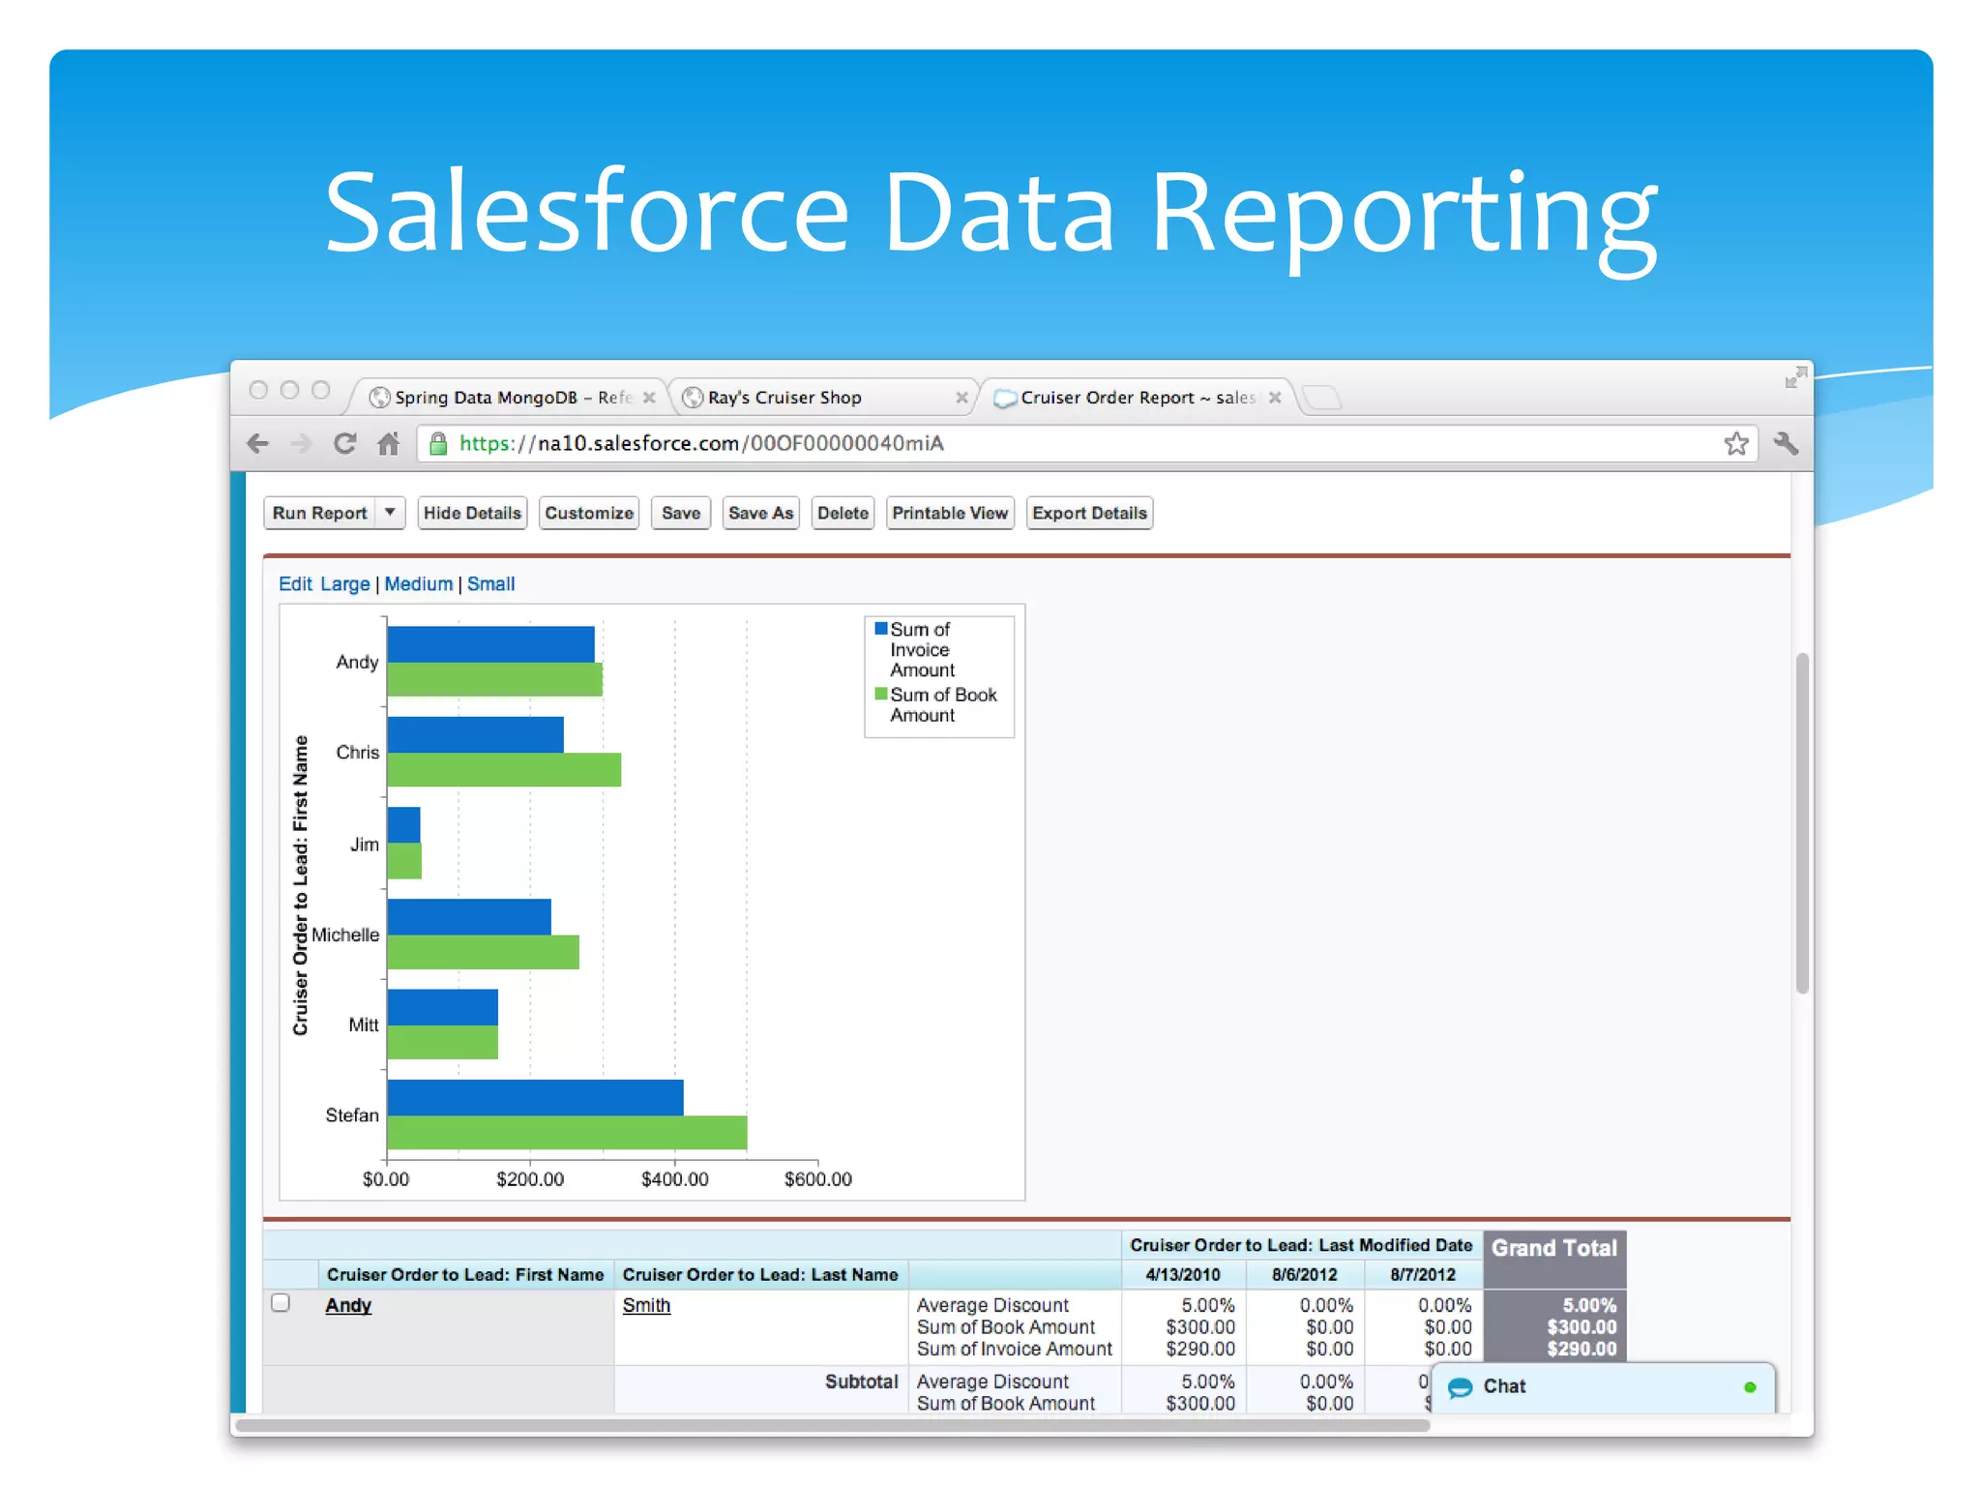
Task: Click the vertical page scrollbar
Action: 1802,822
